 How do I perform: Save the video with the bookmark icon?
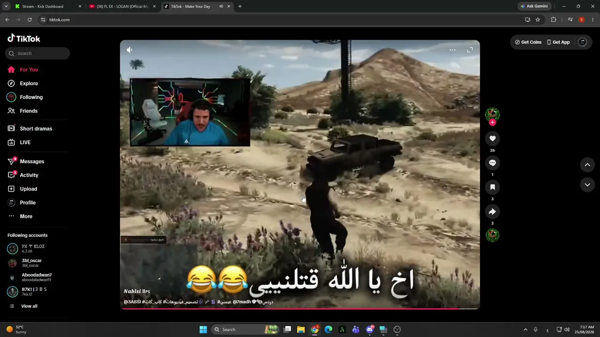tap(492, 187)
